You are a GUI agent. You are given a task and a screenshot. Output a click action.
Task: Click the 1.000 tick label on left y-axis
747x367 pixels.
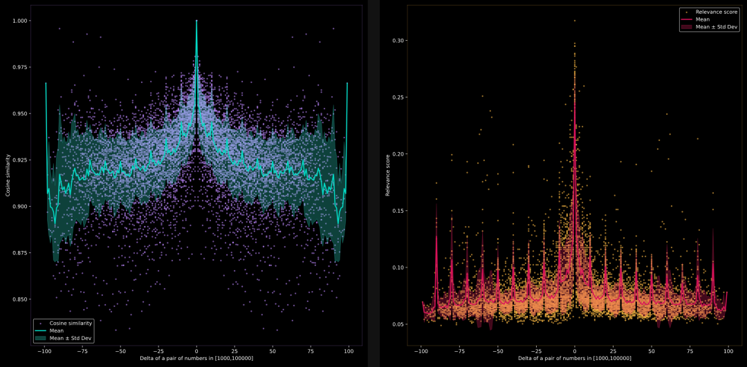20,21
